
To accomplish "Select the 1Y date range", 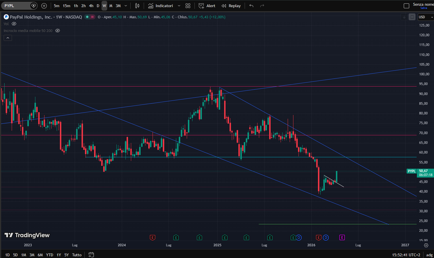I will pos(59,255).
